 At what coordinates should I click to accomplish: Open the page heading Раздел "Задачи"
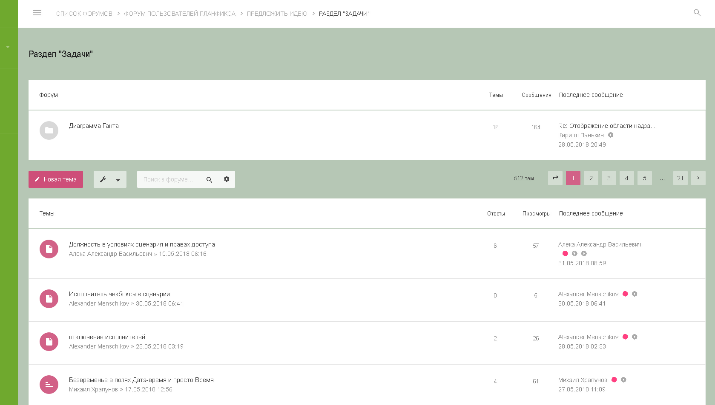click(60, 54)
